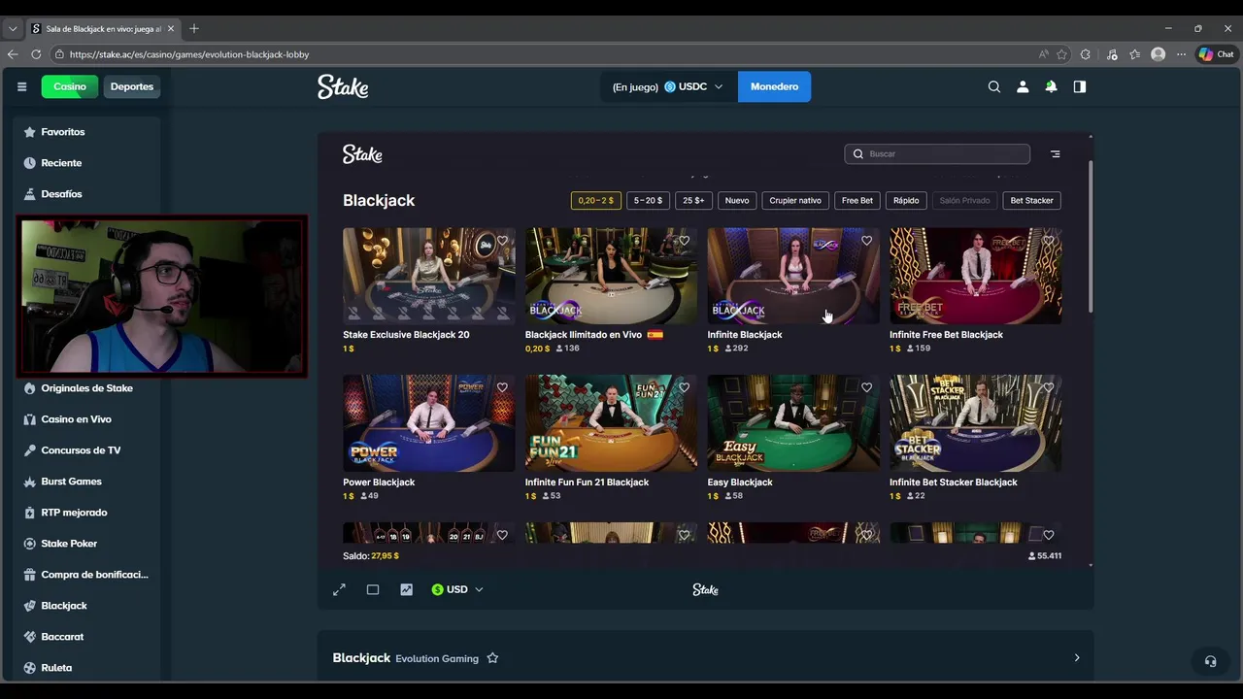Toggle the chat side panel icon
This screenshot has width=1243, height=699.
click(x=1079, y=86)
